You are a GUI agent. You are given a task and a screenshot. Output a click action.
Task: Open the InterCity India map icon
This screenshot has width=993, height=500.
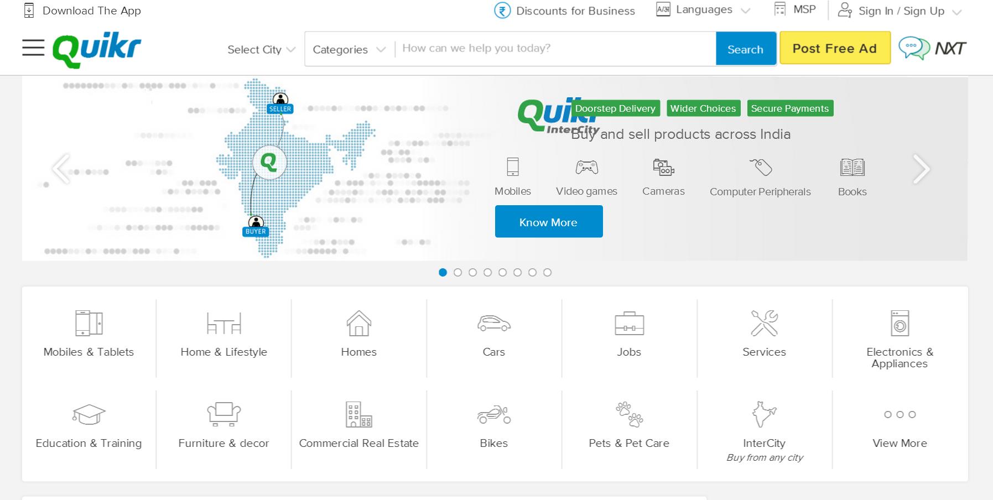click(764, 414)
